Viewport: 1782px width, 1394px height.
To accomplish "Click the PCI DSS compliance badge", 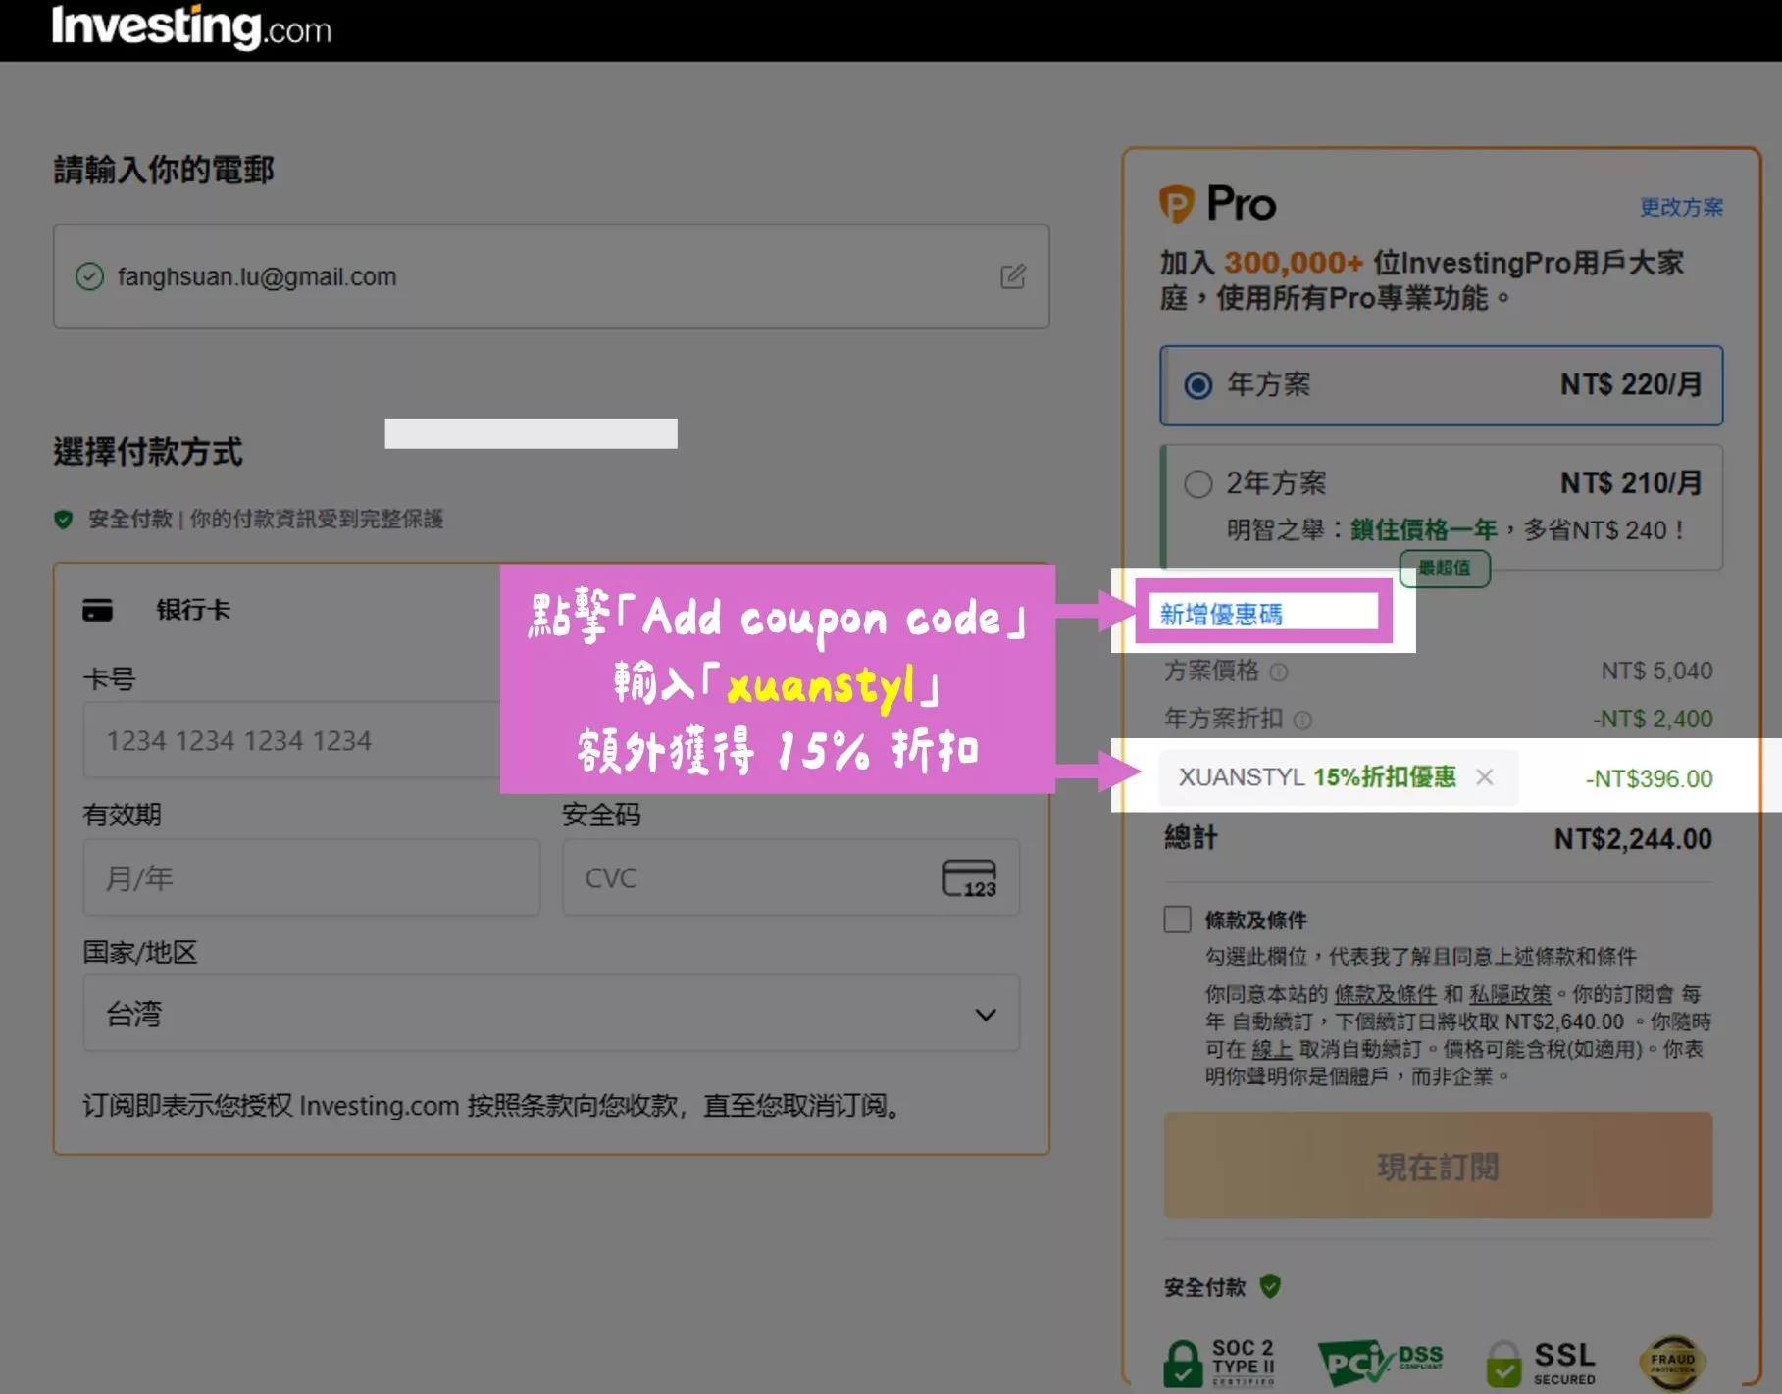I will pyautogui.click(x=1381, y=1363).
